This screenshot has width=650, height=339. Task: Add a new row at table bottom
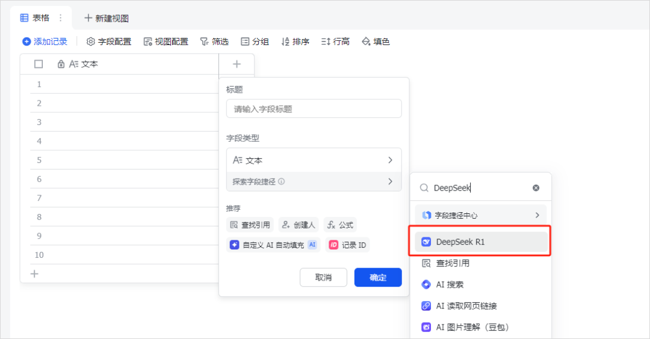[x=34, y=273]
